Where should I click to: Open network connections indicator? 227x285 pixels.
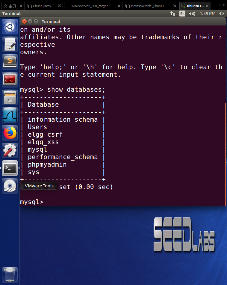point(172,13)
